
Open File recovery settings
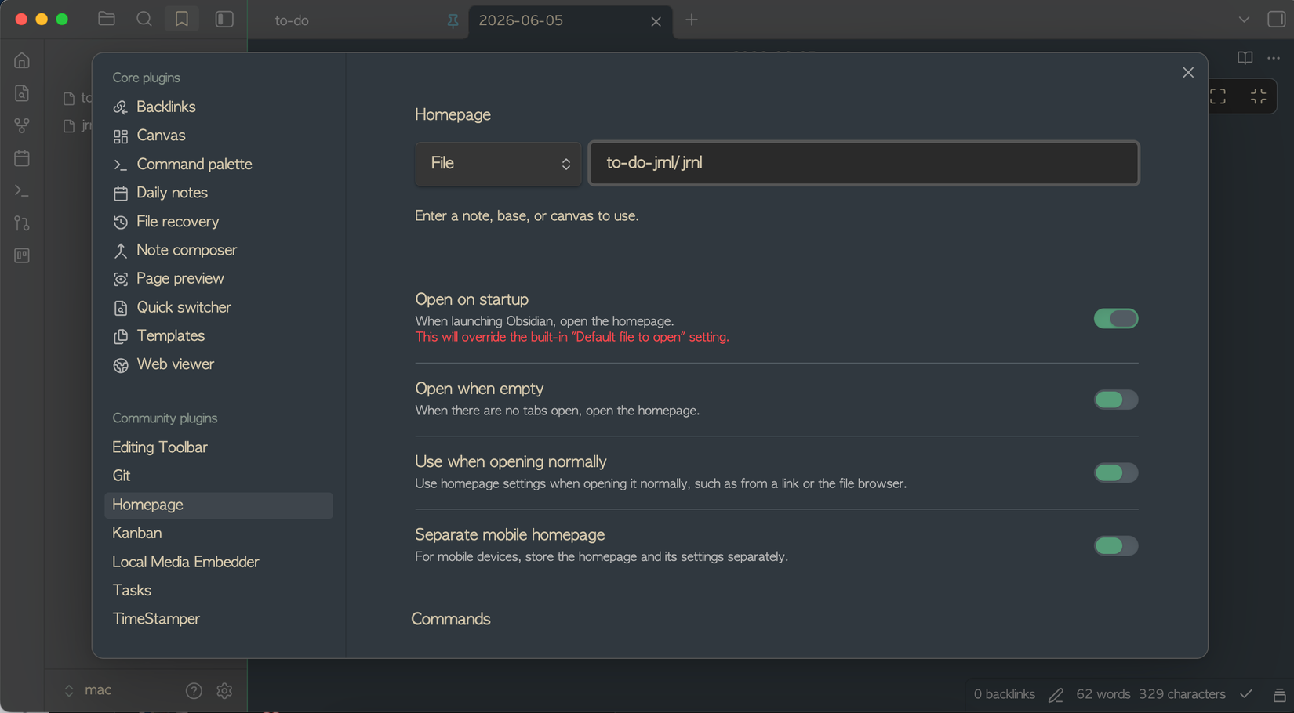pyautogui.click(x=218, y=222)
